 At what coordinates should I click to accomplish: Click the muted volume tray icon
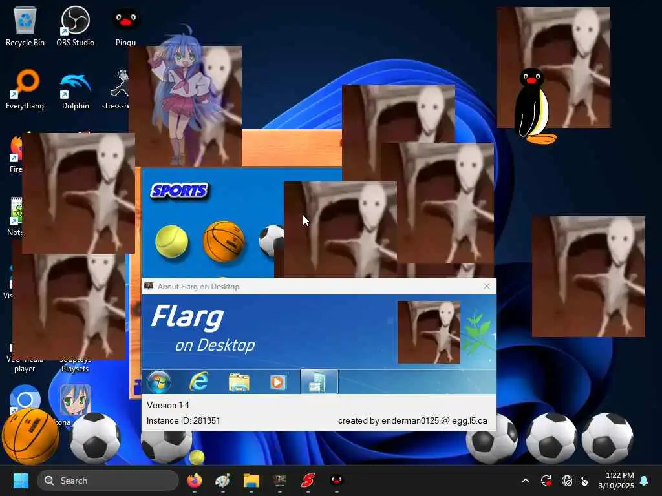click(x=584, y=480)
